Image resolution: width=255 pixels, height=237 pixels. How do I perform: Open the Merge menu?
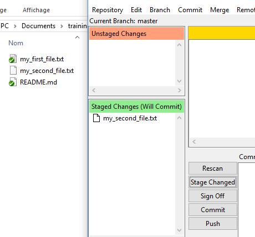[x=220, y=10]
